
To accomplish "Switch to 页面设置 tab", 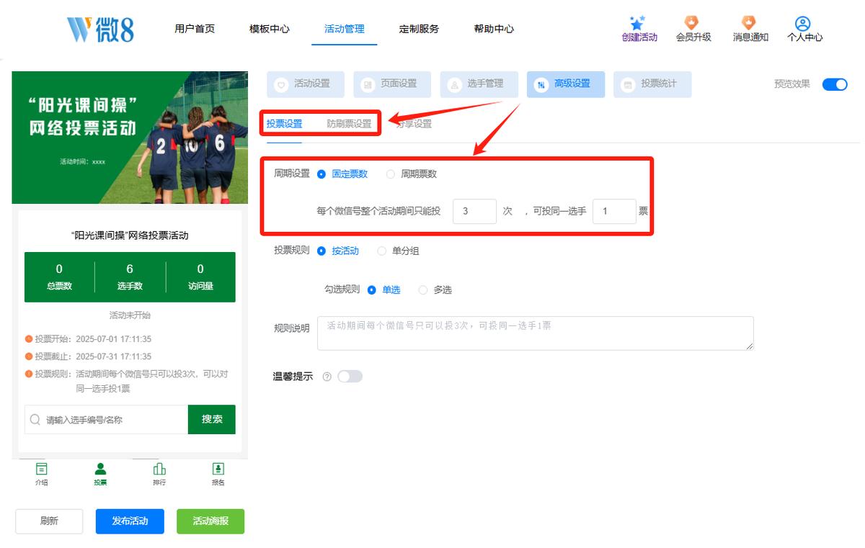I will click(392, 84).
